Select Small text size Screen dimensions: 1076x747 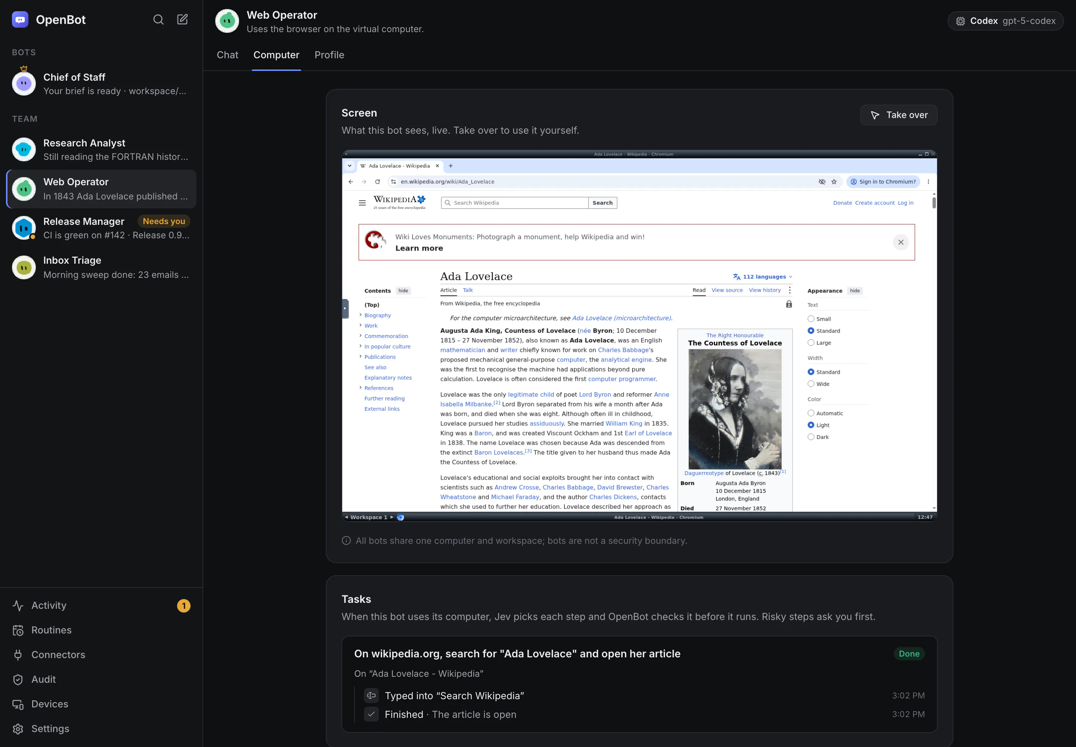[810, 319]
